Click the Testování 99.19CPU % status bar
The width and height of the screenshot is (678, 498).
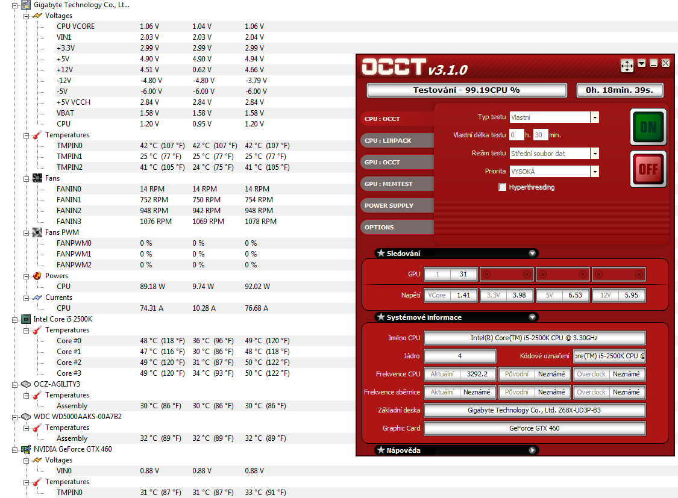(466, 90)
